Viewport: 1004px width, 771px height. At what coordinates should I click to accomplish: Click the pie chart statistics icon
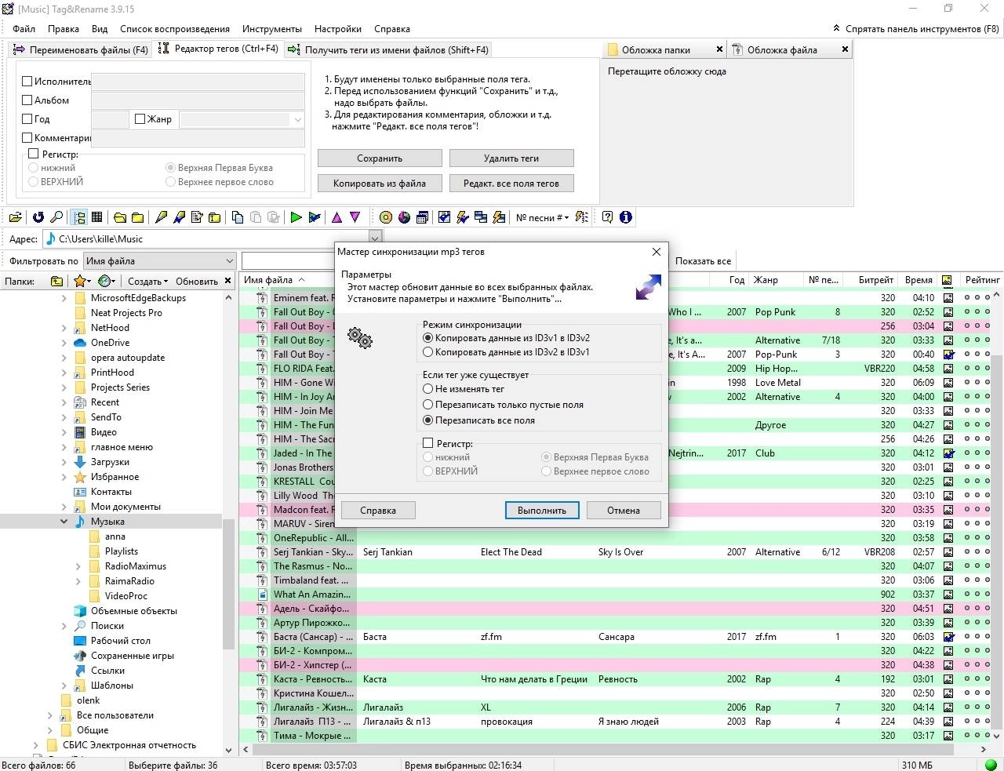pos(404,217)
